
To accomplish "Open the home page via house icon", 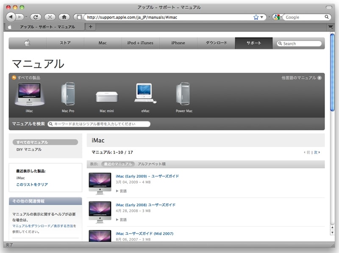I will point(64,17).
